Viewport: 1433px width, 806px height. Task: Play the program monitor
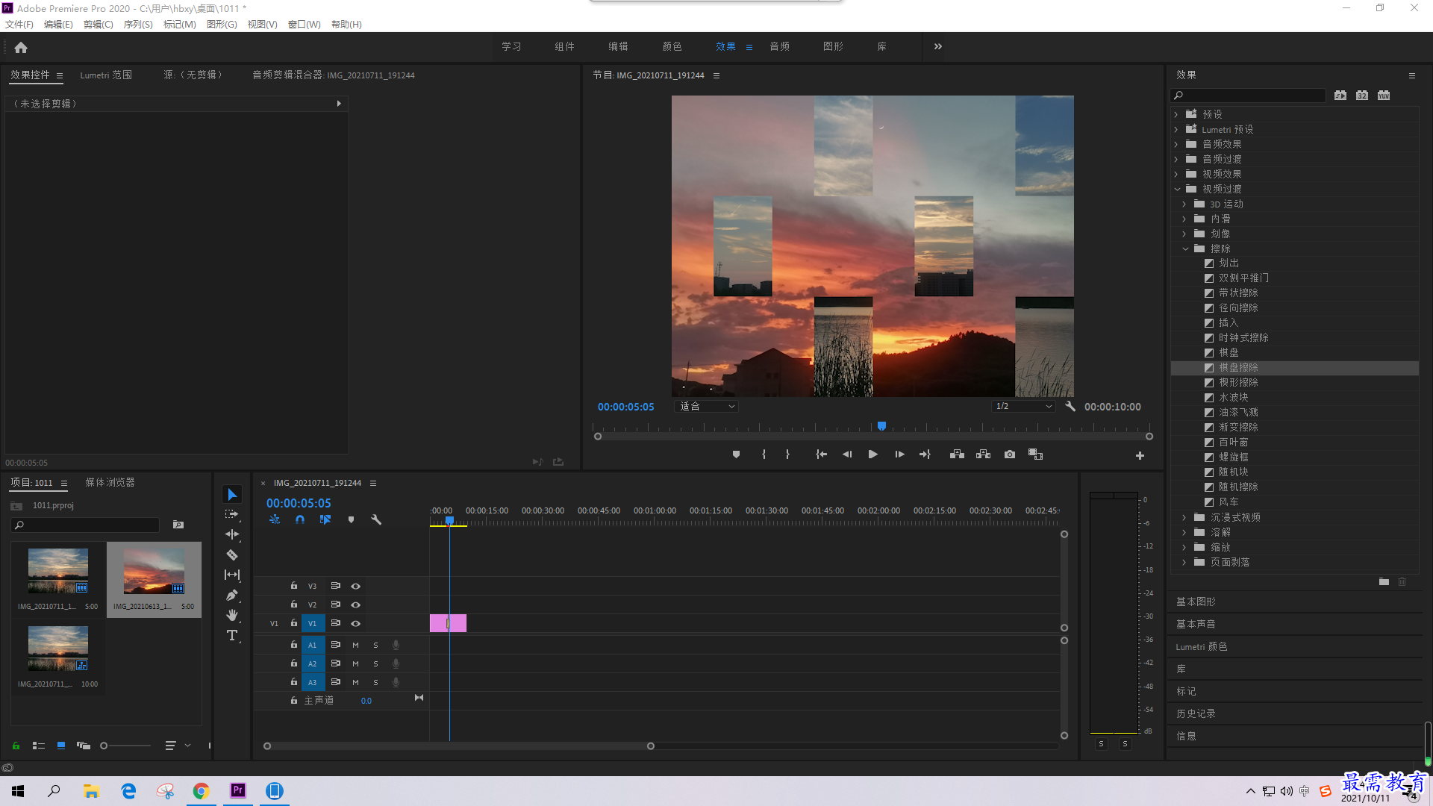(x=872, y=454)
